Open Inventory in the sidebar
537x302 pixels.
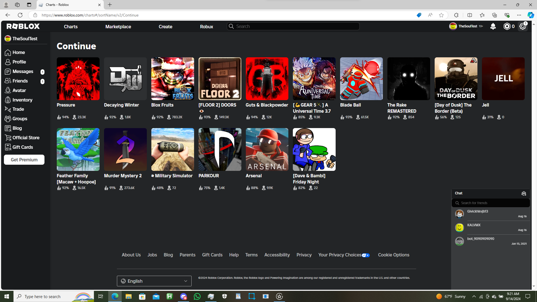click(22, 100)
